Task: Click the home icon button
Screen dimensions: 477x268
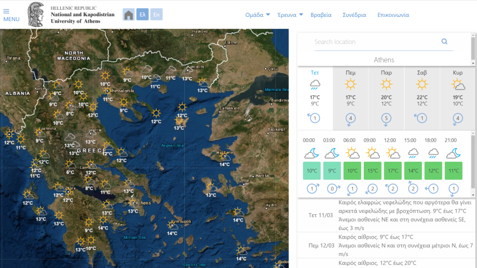Action: [x=128, y=15]
